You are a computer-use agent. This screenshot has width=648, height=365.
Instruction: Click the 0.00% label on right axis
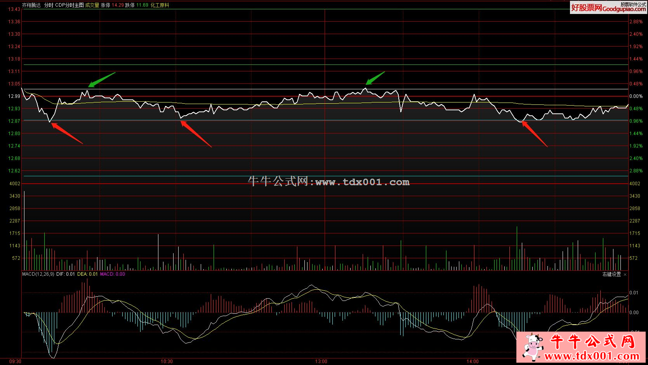636,96
